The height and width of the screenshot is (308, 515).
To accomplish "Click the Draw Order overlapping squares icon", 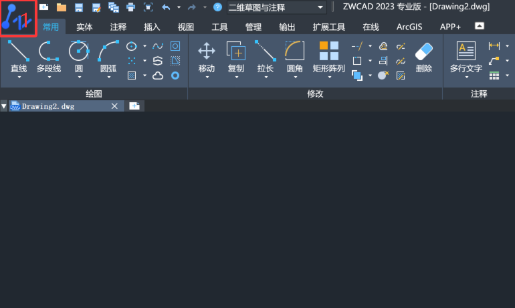I will pyautogui.click(x=357, y=75).
